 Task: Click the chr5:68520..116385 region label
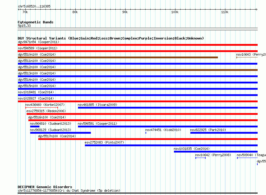tap(34, 7)
